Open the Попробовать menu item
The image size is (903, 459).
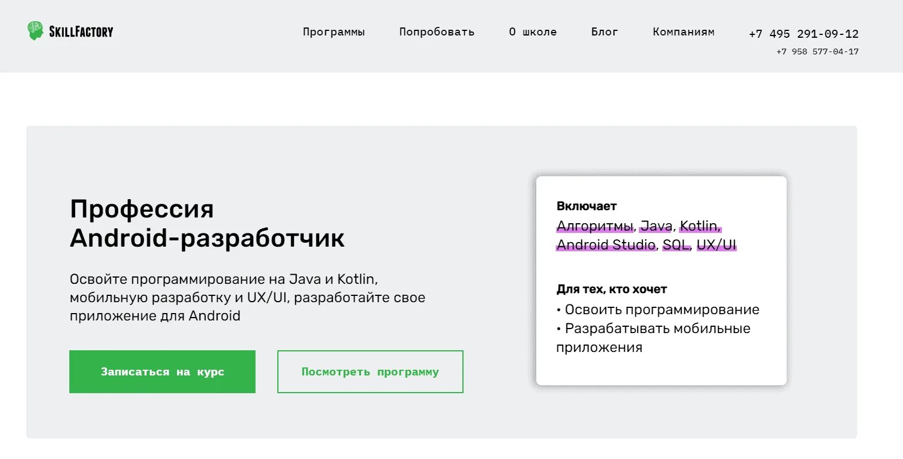point(437,32)
